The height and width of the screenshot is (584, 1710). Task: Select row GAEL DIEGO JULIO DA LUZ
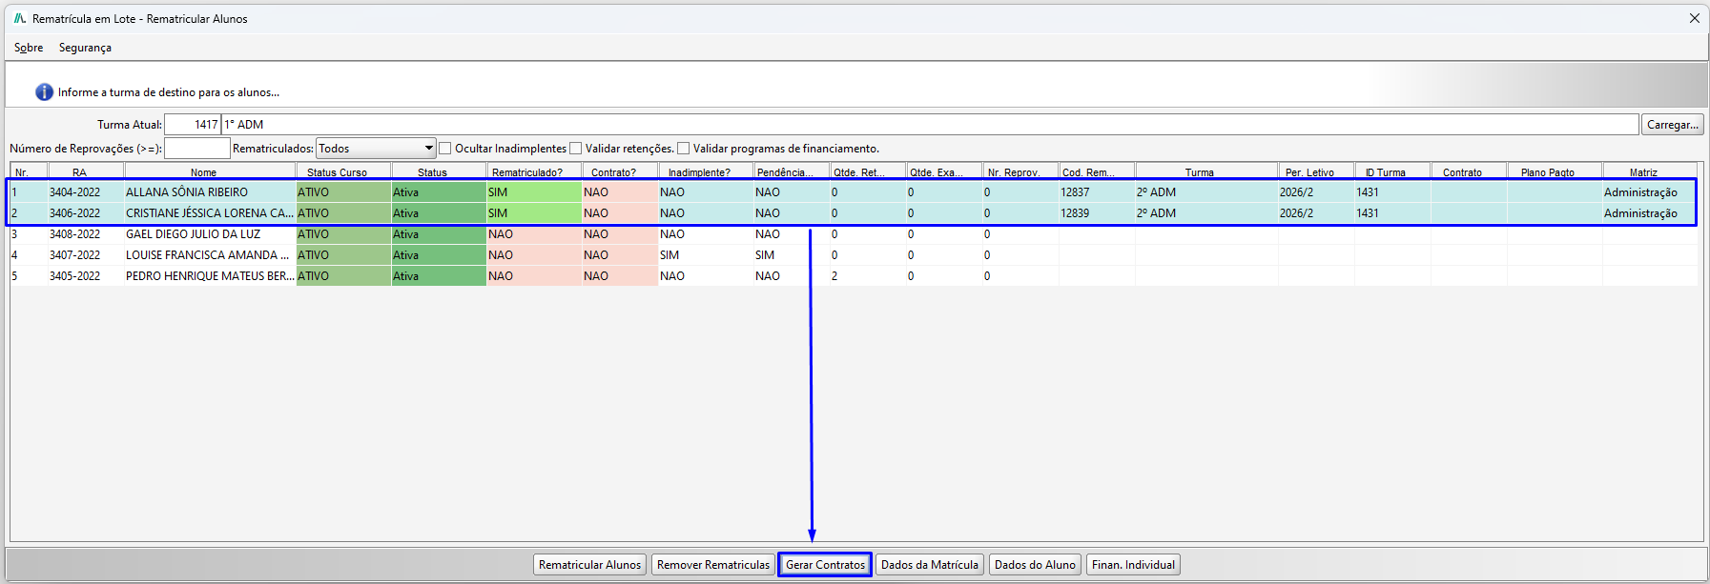pyautogui.click(x=854, y=234)
